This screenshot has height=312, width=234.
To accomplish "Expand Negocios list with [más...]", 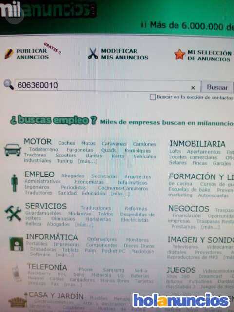I will 211,227.
